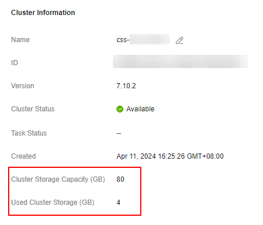The width and height of the screenshot is (263, 225).
Task: Select the Created timestamp Apr 11, 2024
Action: [x=170, y=156]
